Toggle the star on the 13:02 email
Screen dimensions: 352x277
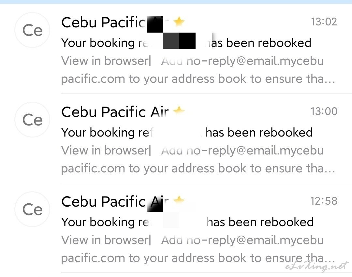click(179, 22)
